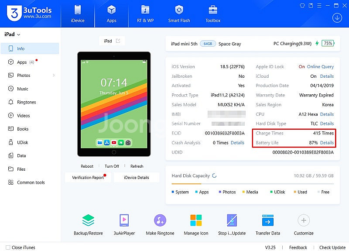Click the ECID value 0010389E02F8003A
Image resolution: width=349 pixels, height=251 pixels.
225,133
